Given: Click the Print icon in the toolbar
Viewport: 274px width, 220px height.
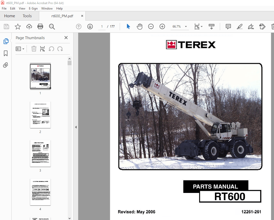Looking at the screenshot, I should coord(41,27).
